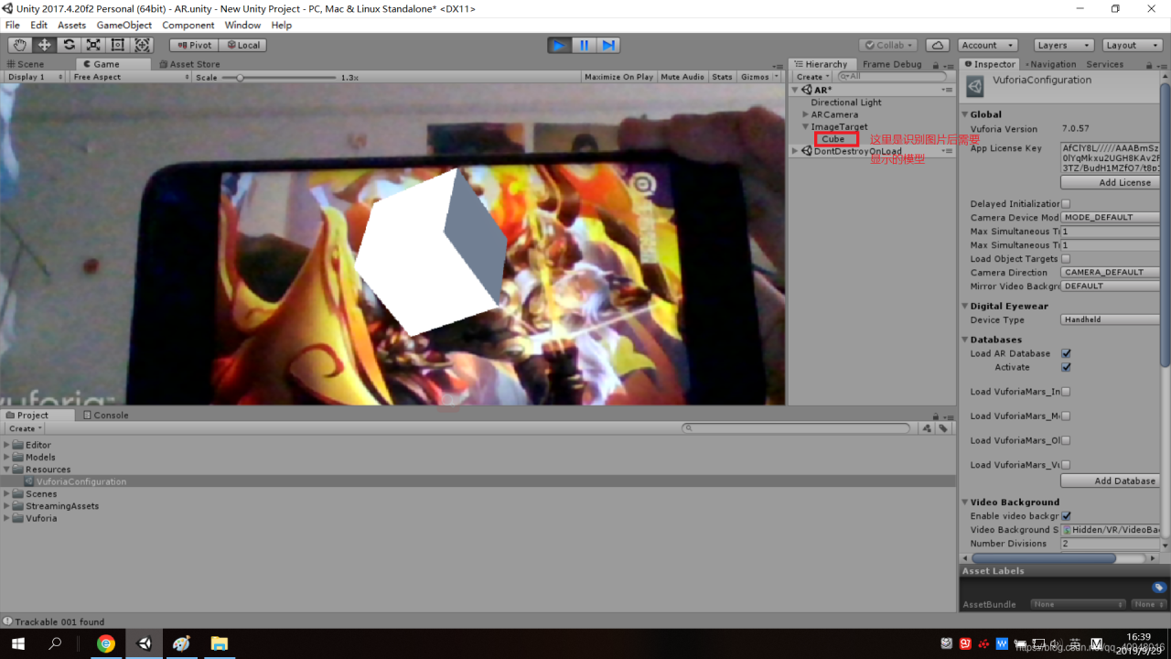The height and width of the screenshot is (659, 1171).
Task: Toggle the Load Object Targets checkbox
Action: [1066, 259]
